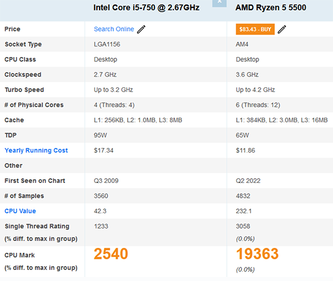This screenshot has width=333, height=281.
Task: Open the CPU Value link
Action: [20, 211]
